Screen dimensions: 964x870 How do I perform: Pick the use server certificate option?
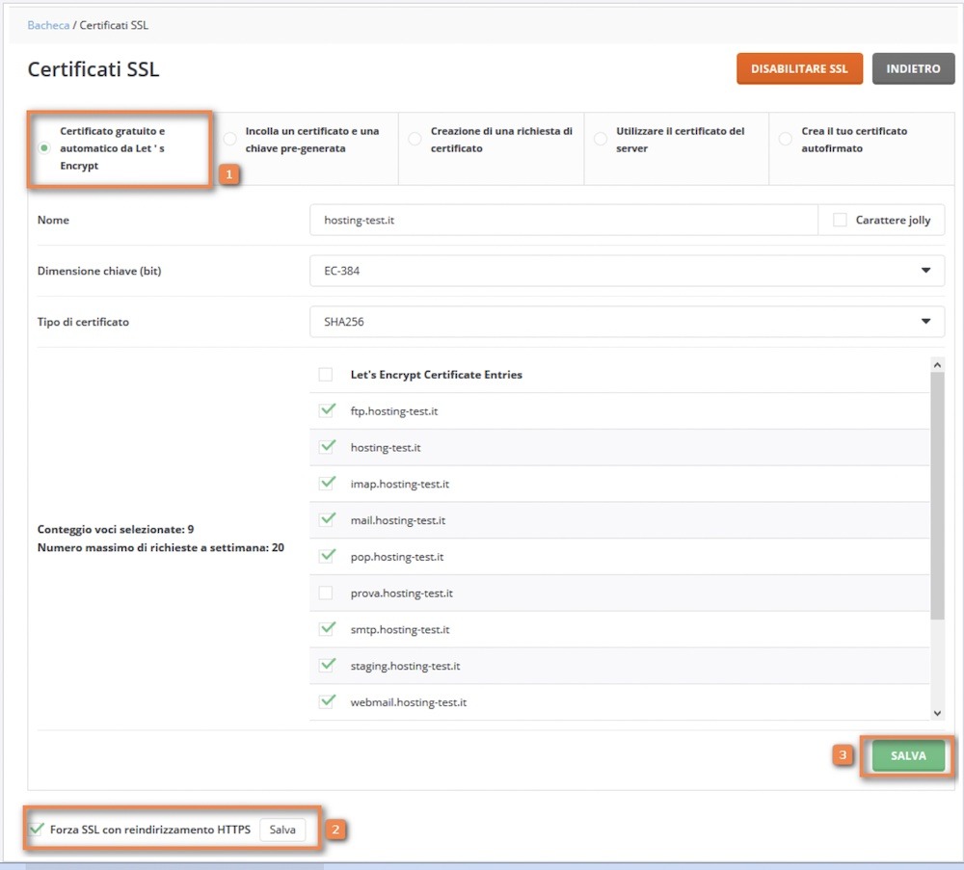(x=600, y=140)
